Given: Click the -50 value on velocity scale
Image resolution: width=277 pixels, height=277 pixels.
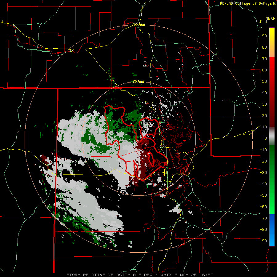Looking at the screenshot, I should tap(263, 195).
